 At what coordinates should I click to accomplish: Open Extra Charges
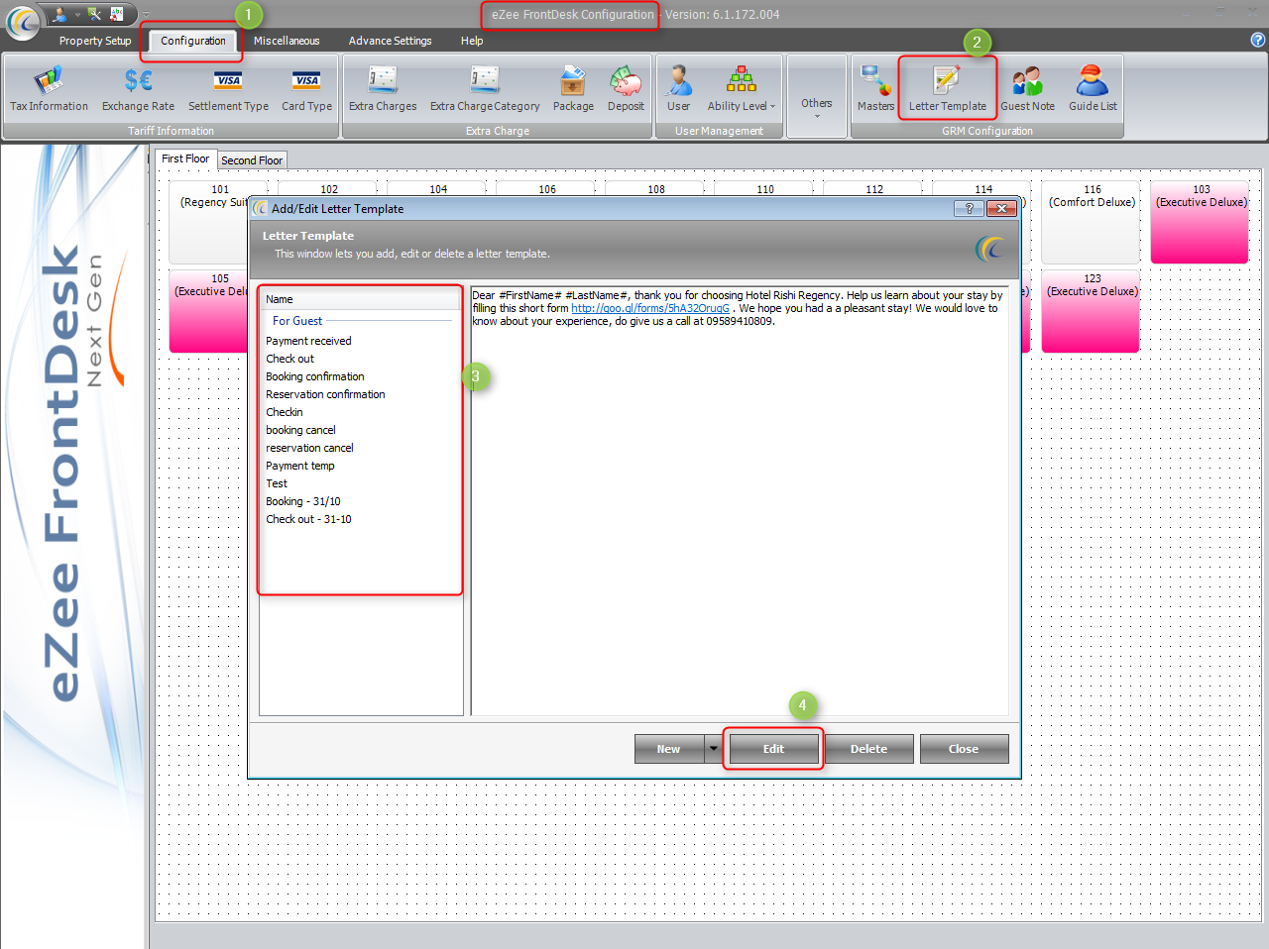[x=383, y=89]
